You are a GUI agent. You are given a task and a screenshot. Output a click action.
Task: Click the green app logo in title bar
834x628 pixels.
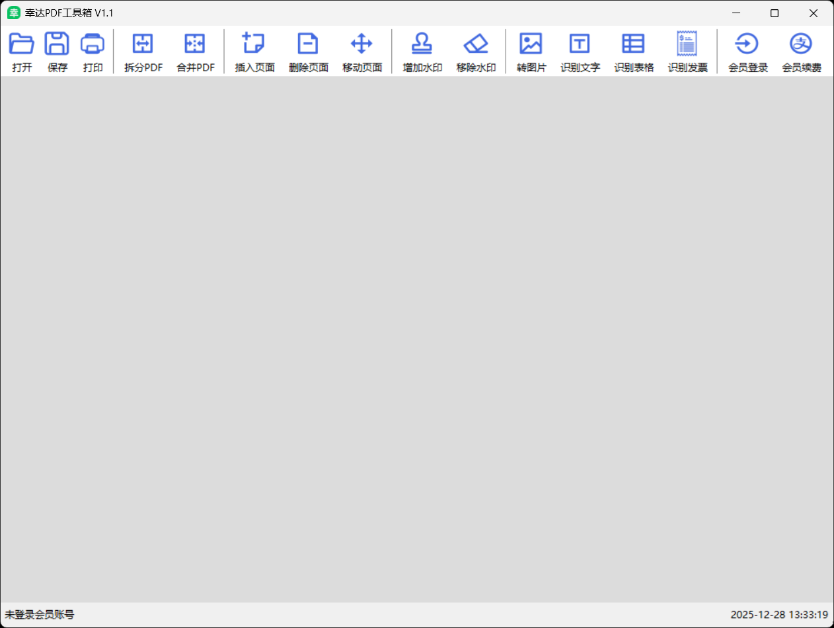tap(13, 13)
